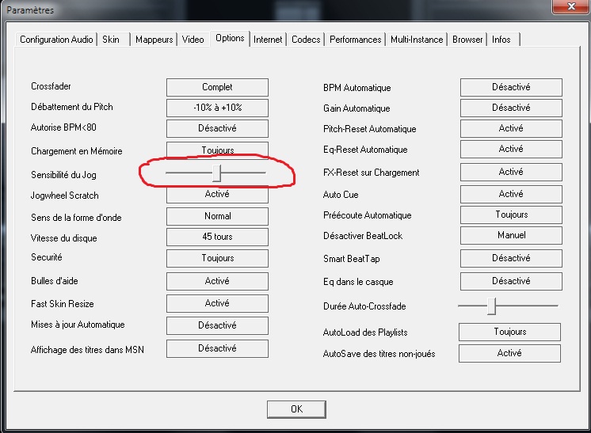Toggle Eq dans le casque option
The image size is (591, 433).
tap(511, 281)
